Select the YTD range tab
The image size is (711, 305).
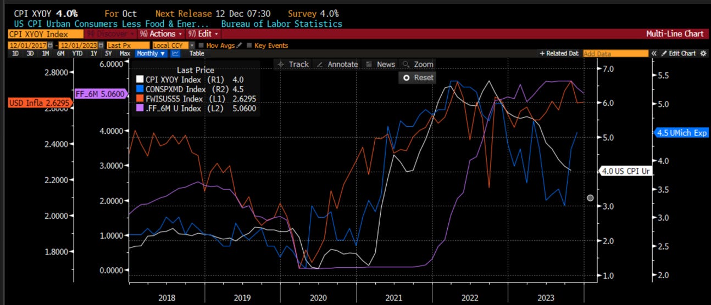point(77,54)
